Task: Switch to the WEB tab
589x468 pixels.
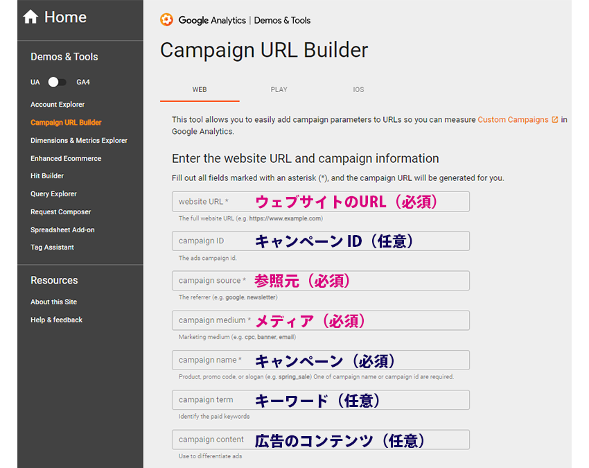Action: pyautogui.click(x=200, y=89)
